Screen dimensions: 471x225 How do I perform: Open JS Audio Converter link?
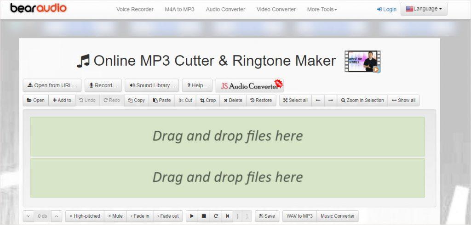pyautogui.click(x=249, y=86)
